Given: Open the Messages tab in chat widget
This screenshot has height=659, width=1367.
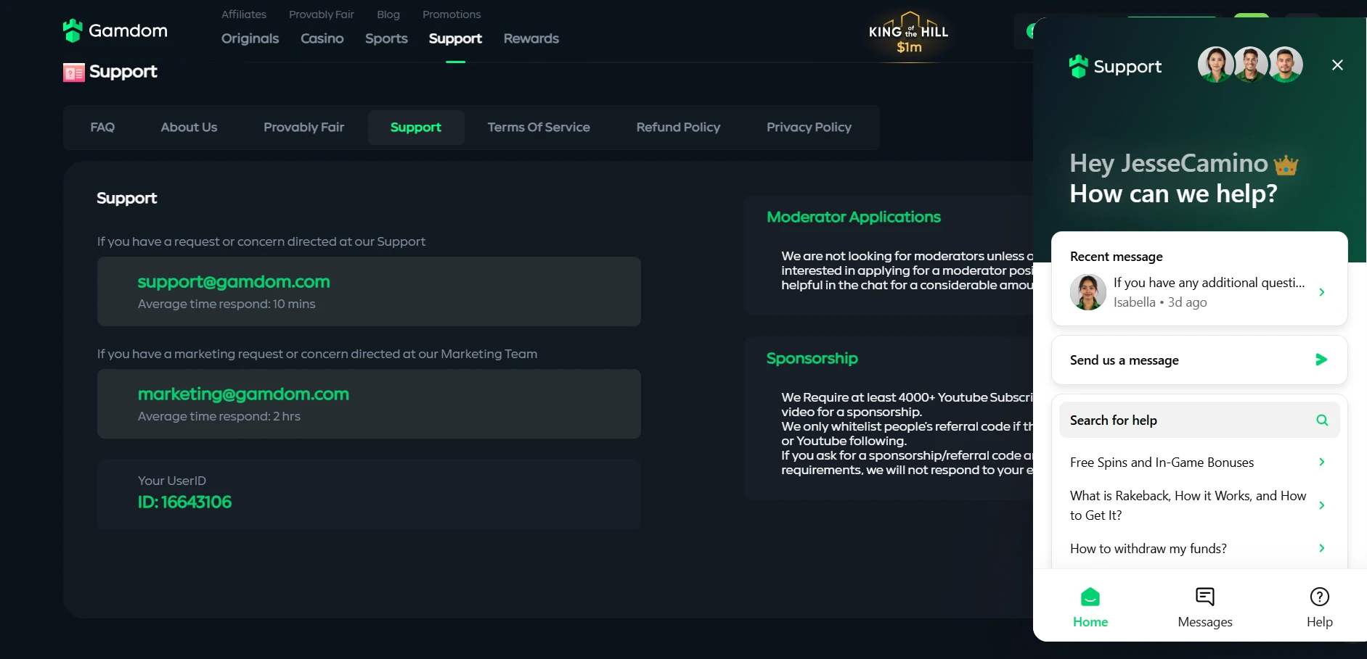Looking at the screenshot, I should tap(1205, 608).
